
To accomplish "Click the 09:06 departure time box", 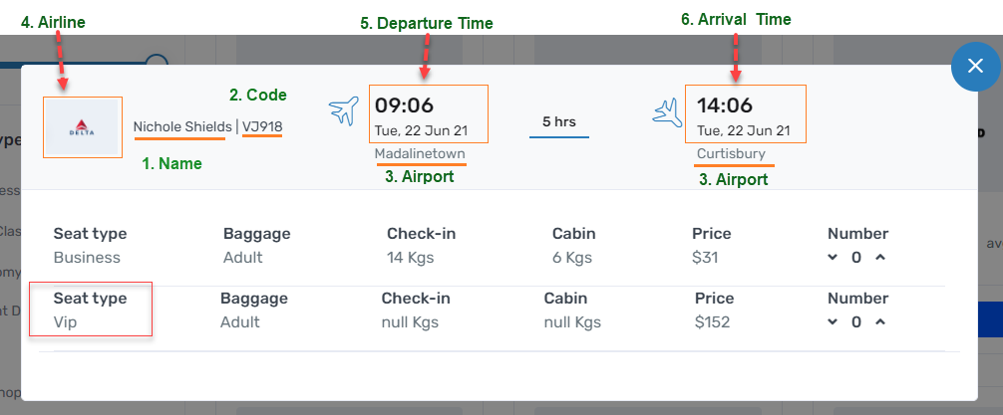I will pyautogui.click(x=428, y=113).
